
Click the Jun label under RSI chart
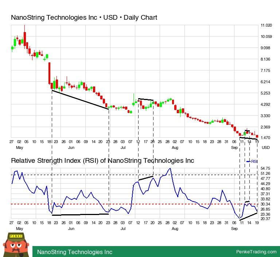(71, 229)
